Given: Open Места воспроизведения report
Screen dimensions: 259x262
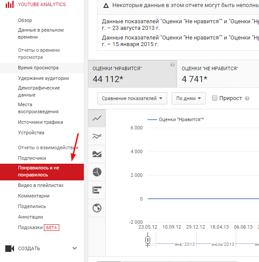Looking at the screenshot, I should tap(38, 108).
